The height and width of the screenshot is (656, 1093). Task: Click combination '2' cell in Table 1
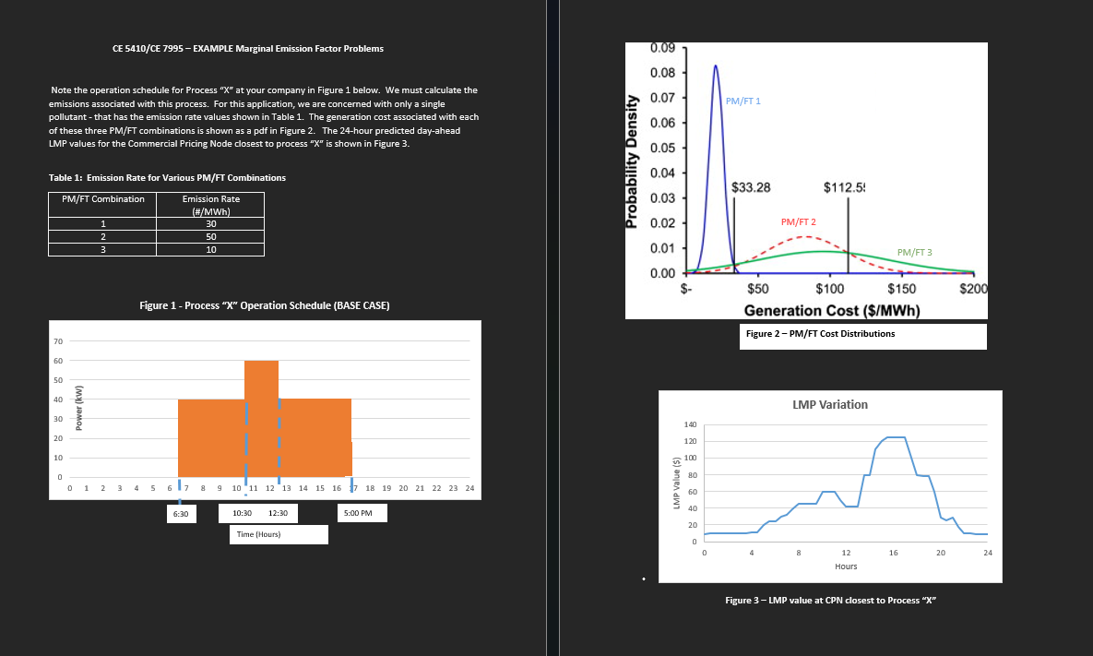click(x=103, y=236)
